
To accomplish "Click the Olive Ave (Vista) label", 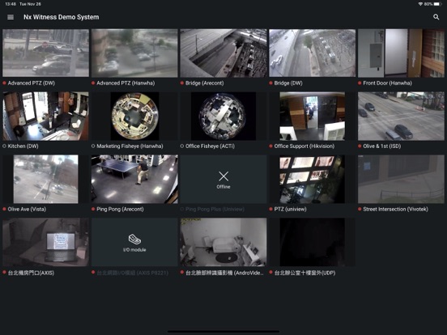I will (27, 209).
